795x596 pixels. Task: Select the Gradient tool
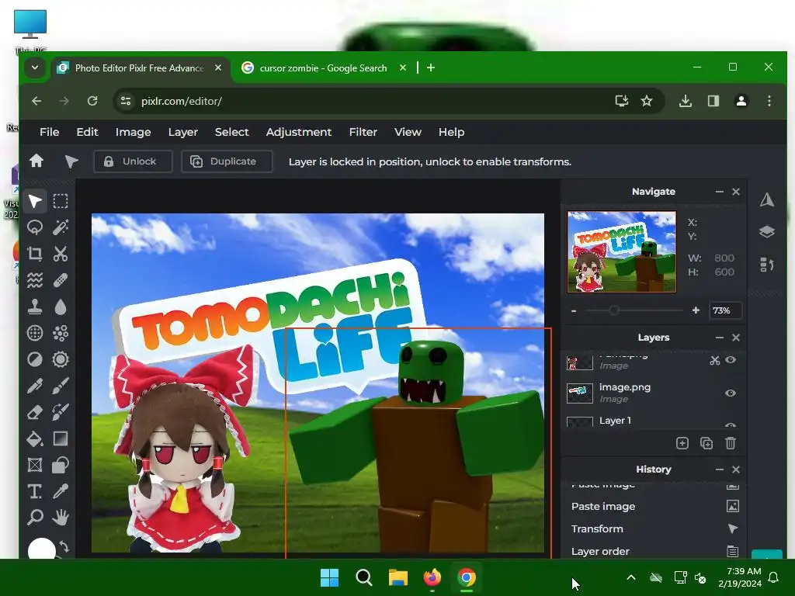tap(61, 438)
